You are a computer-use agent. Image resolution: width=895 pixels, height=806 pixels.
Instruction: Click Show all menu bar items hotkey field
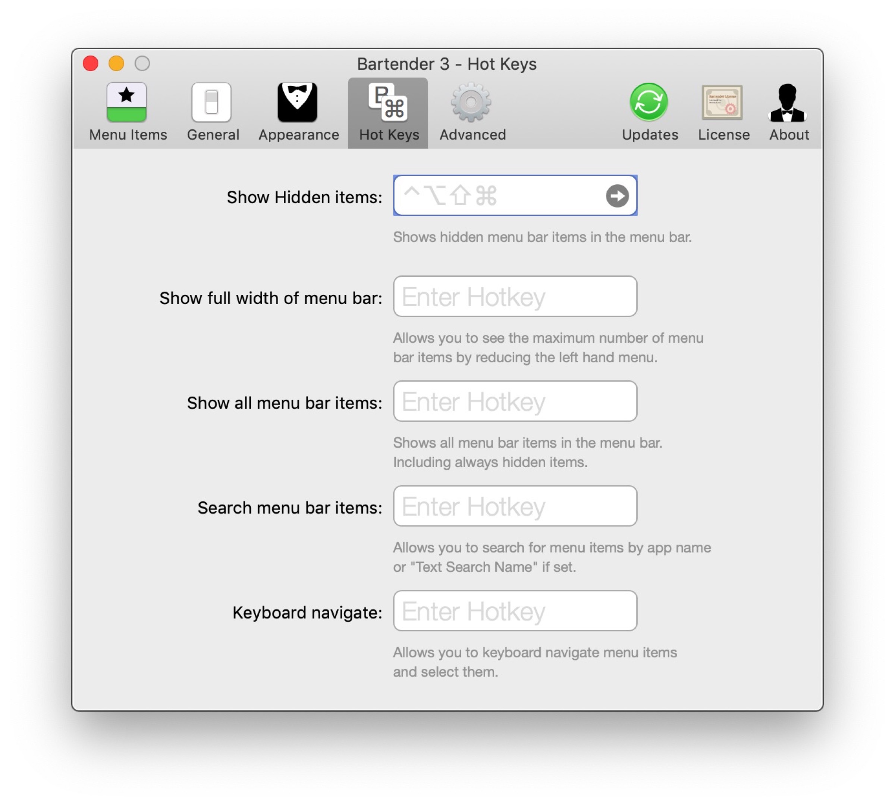pyautogui.click(x=515, y=401)
